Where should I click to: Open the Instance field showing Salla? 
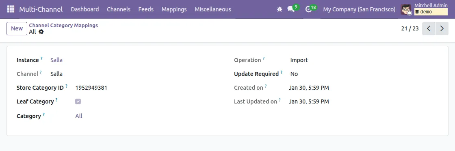pos(56,60)
